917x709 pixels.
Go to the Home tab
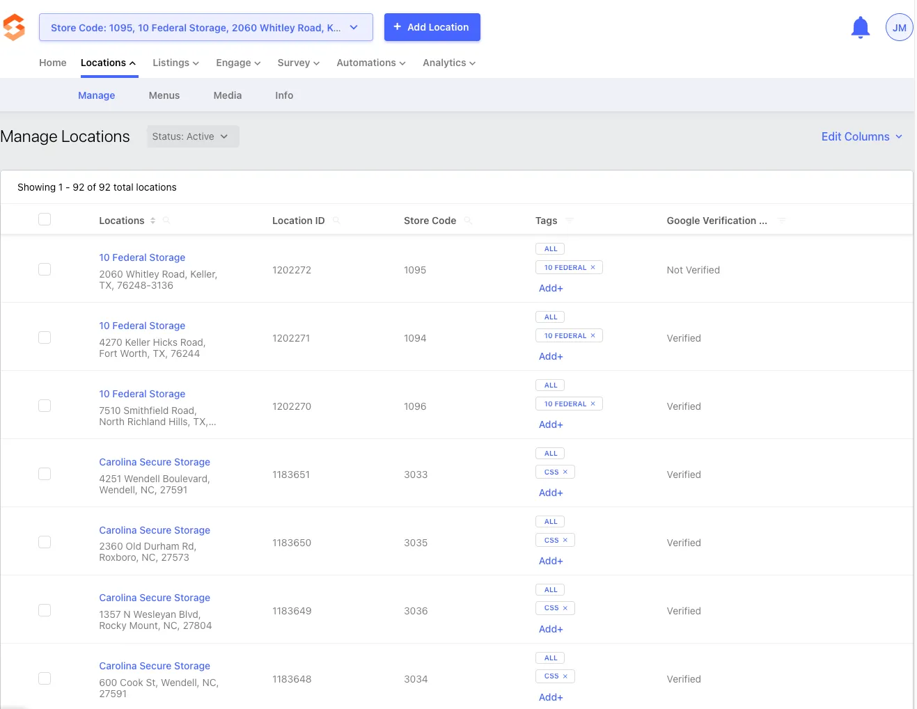point(53,63)
